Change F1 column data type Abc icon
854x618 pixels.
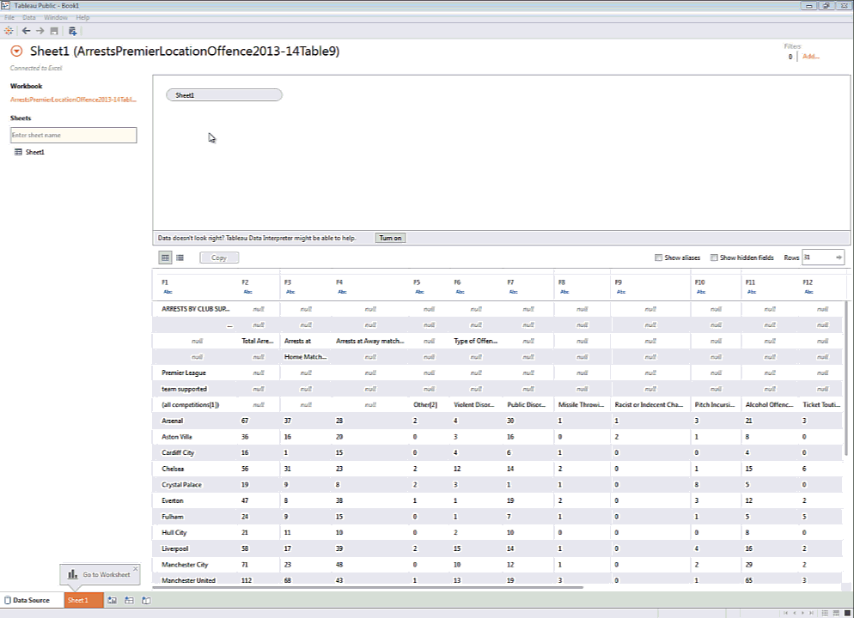coord(168,292)
